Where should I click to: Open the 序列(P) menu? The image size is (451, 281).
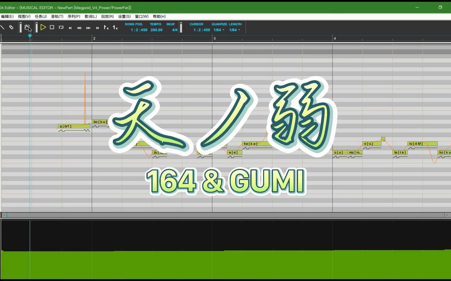(74, 16)
